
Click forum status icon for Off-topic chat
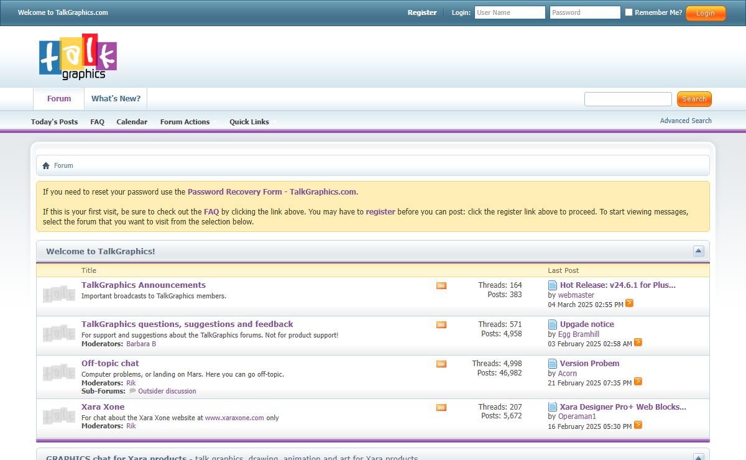[59, 372]
